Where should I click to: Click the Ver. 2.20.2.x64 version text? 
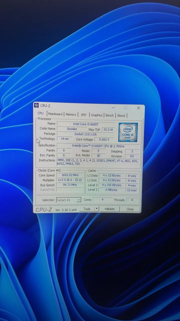66,210
